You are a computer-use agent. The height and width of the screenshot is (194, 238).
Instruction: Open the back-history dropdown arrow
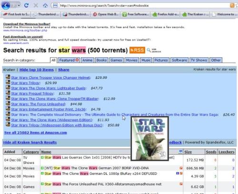tap(19, 6)
